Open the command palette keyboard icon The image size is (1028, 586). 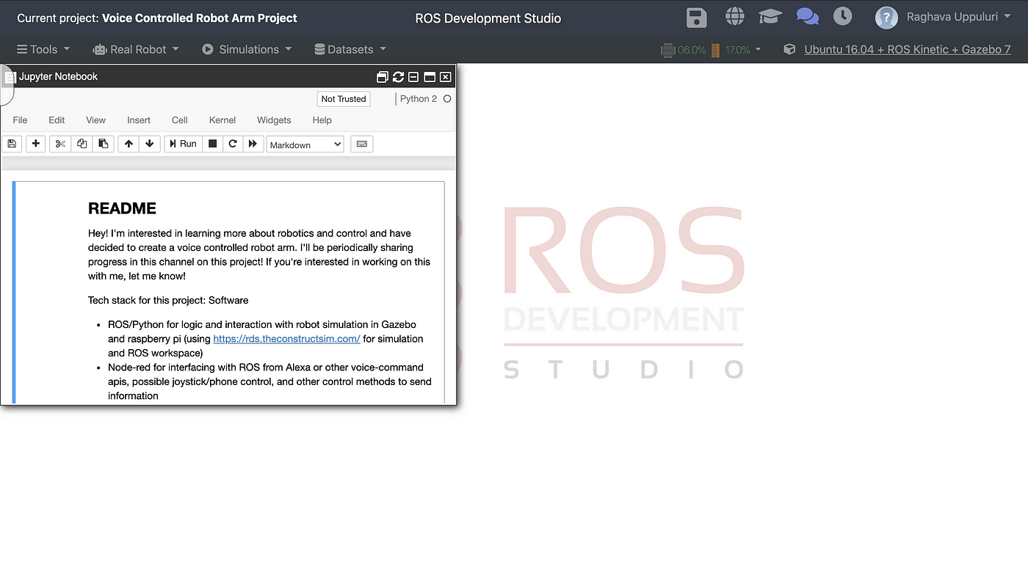(x=362, y=144)
